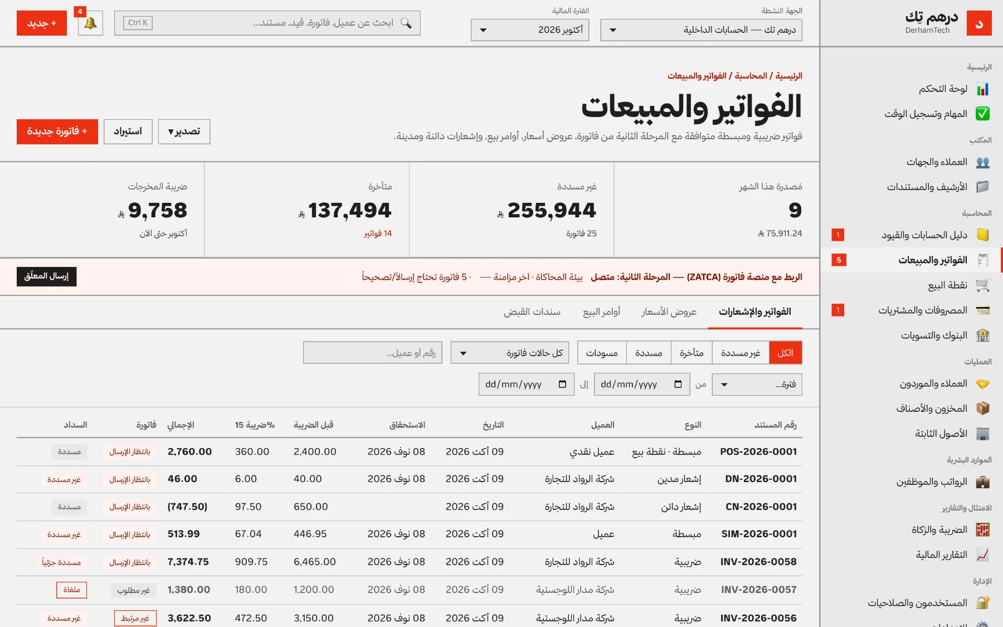
Task: Switch to أوامر البيع tab
Action: point(601,312)
